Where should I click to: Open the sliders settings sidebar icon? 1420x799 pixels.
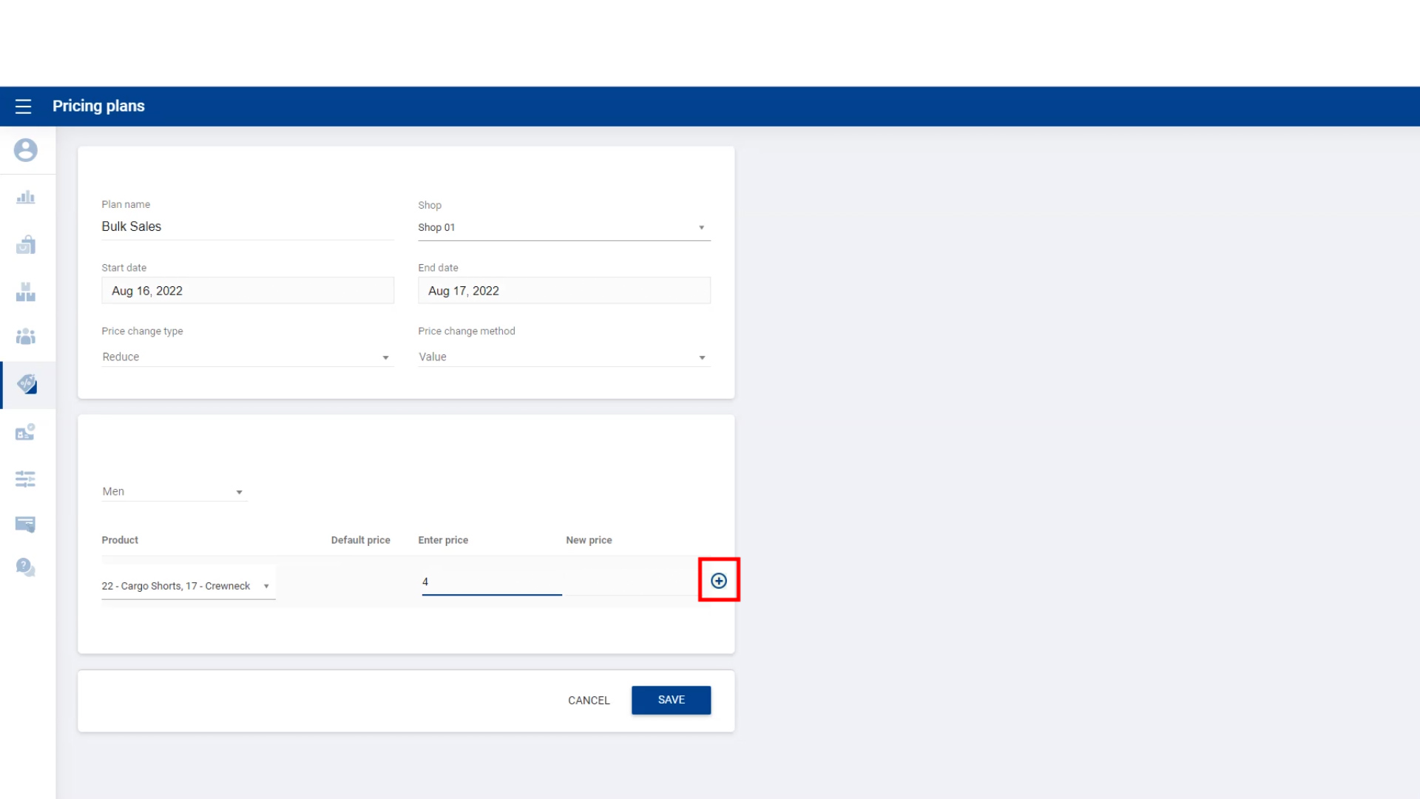(x=25, y=479)
